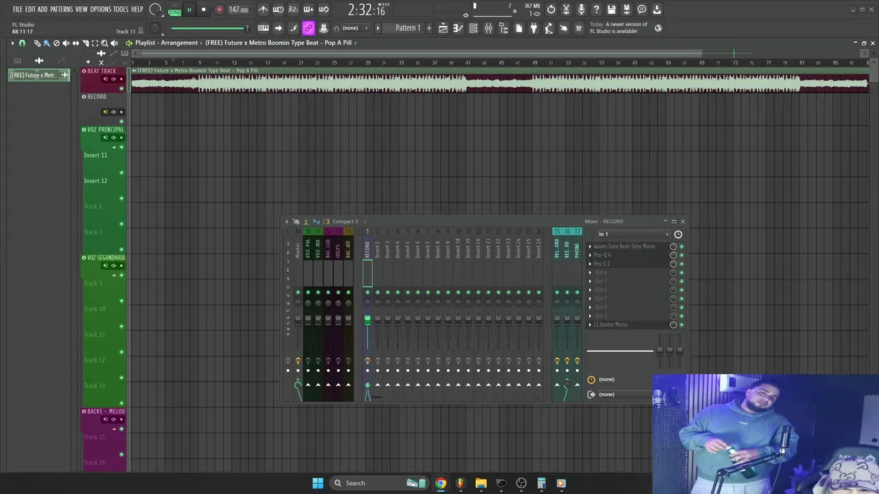
Task: Expand the Pro-Q 4 slot menu arrow
Action: (x=590, y=255)
